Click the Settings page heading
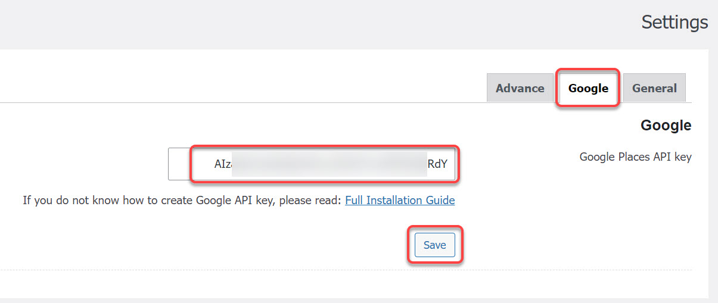The image size is (718, 303). 675,23
